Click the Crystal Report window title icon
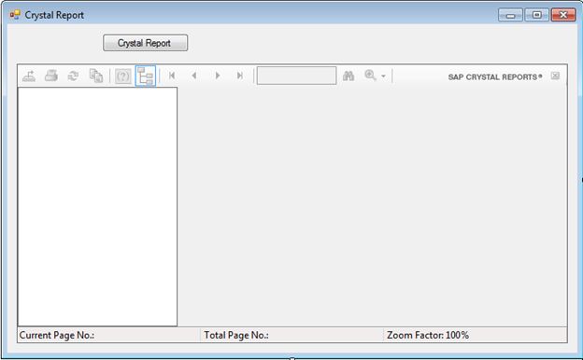583x360 pixels. [15, 15]
